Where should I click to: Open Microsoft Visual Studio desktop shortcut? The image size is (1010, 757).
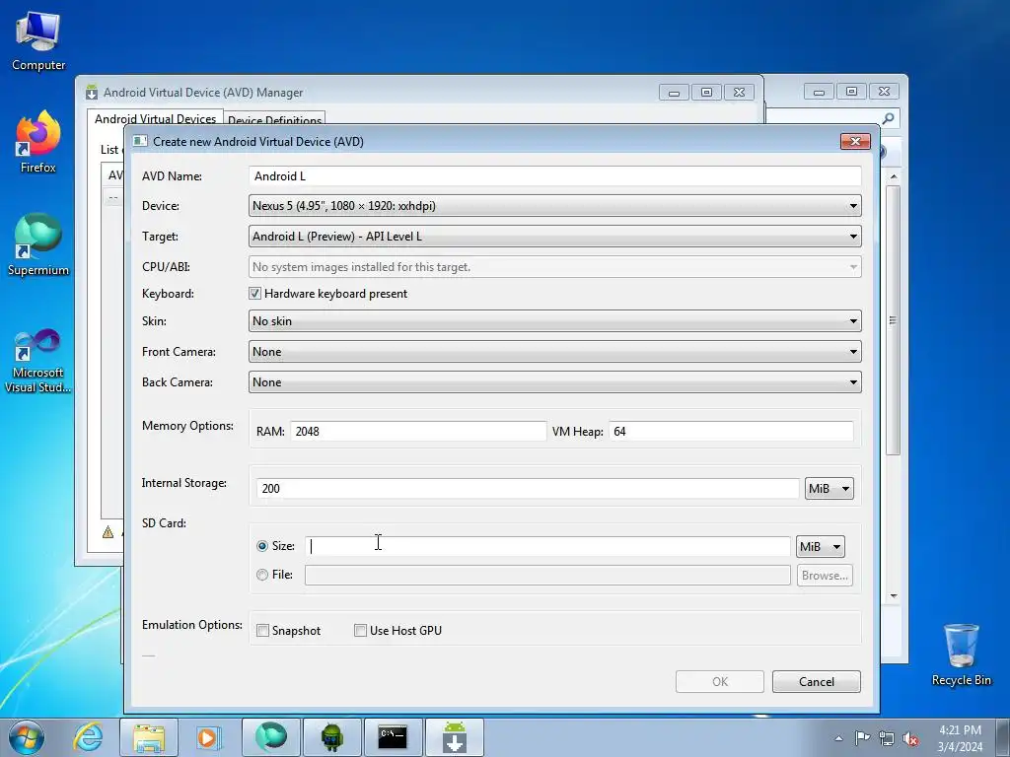[38, 361]
